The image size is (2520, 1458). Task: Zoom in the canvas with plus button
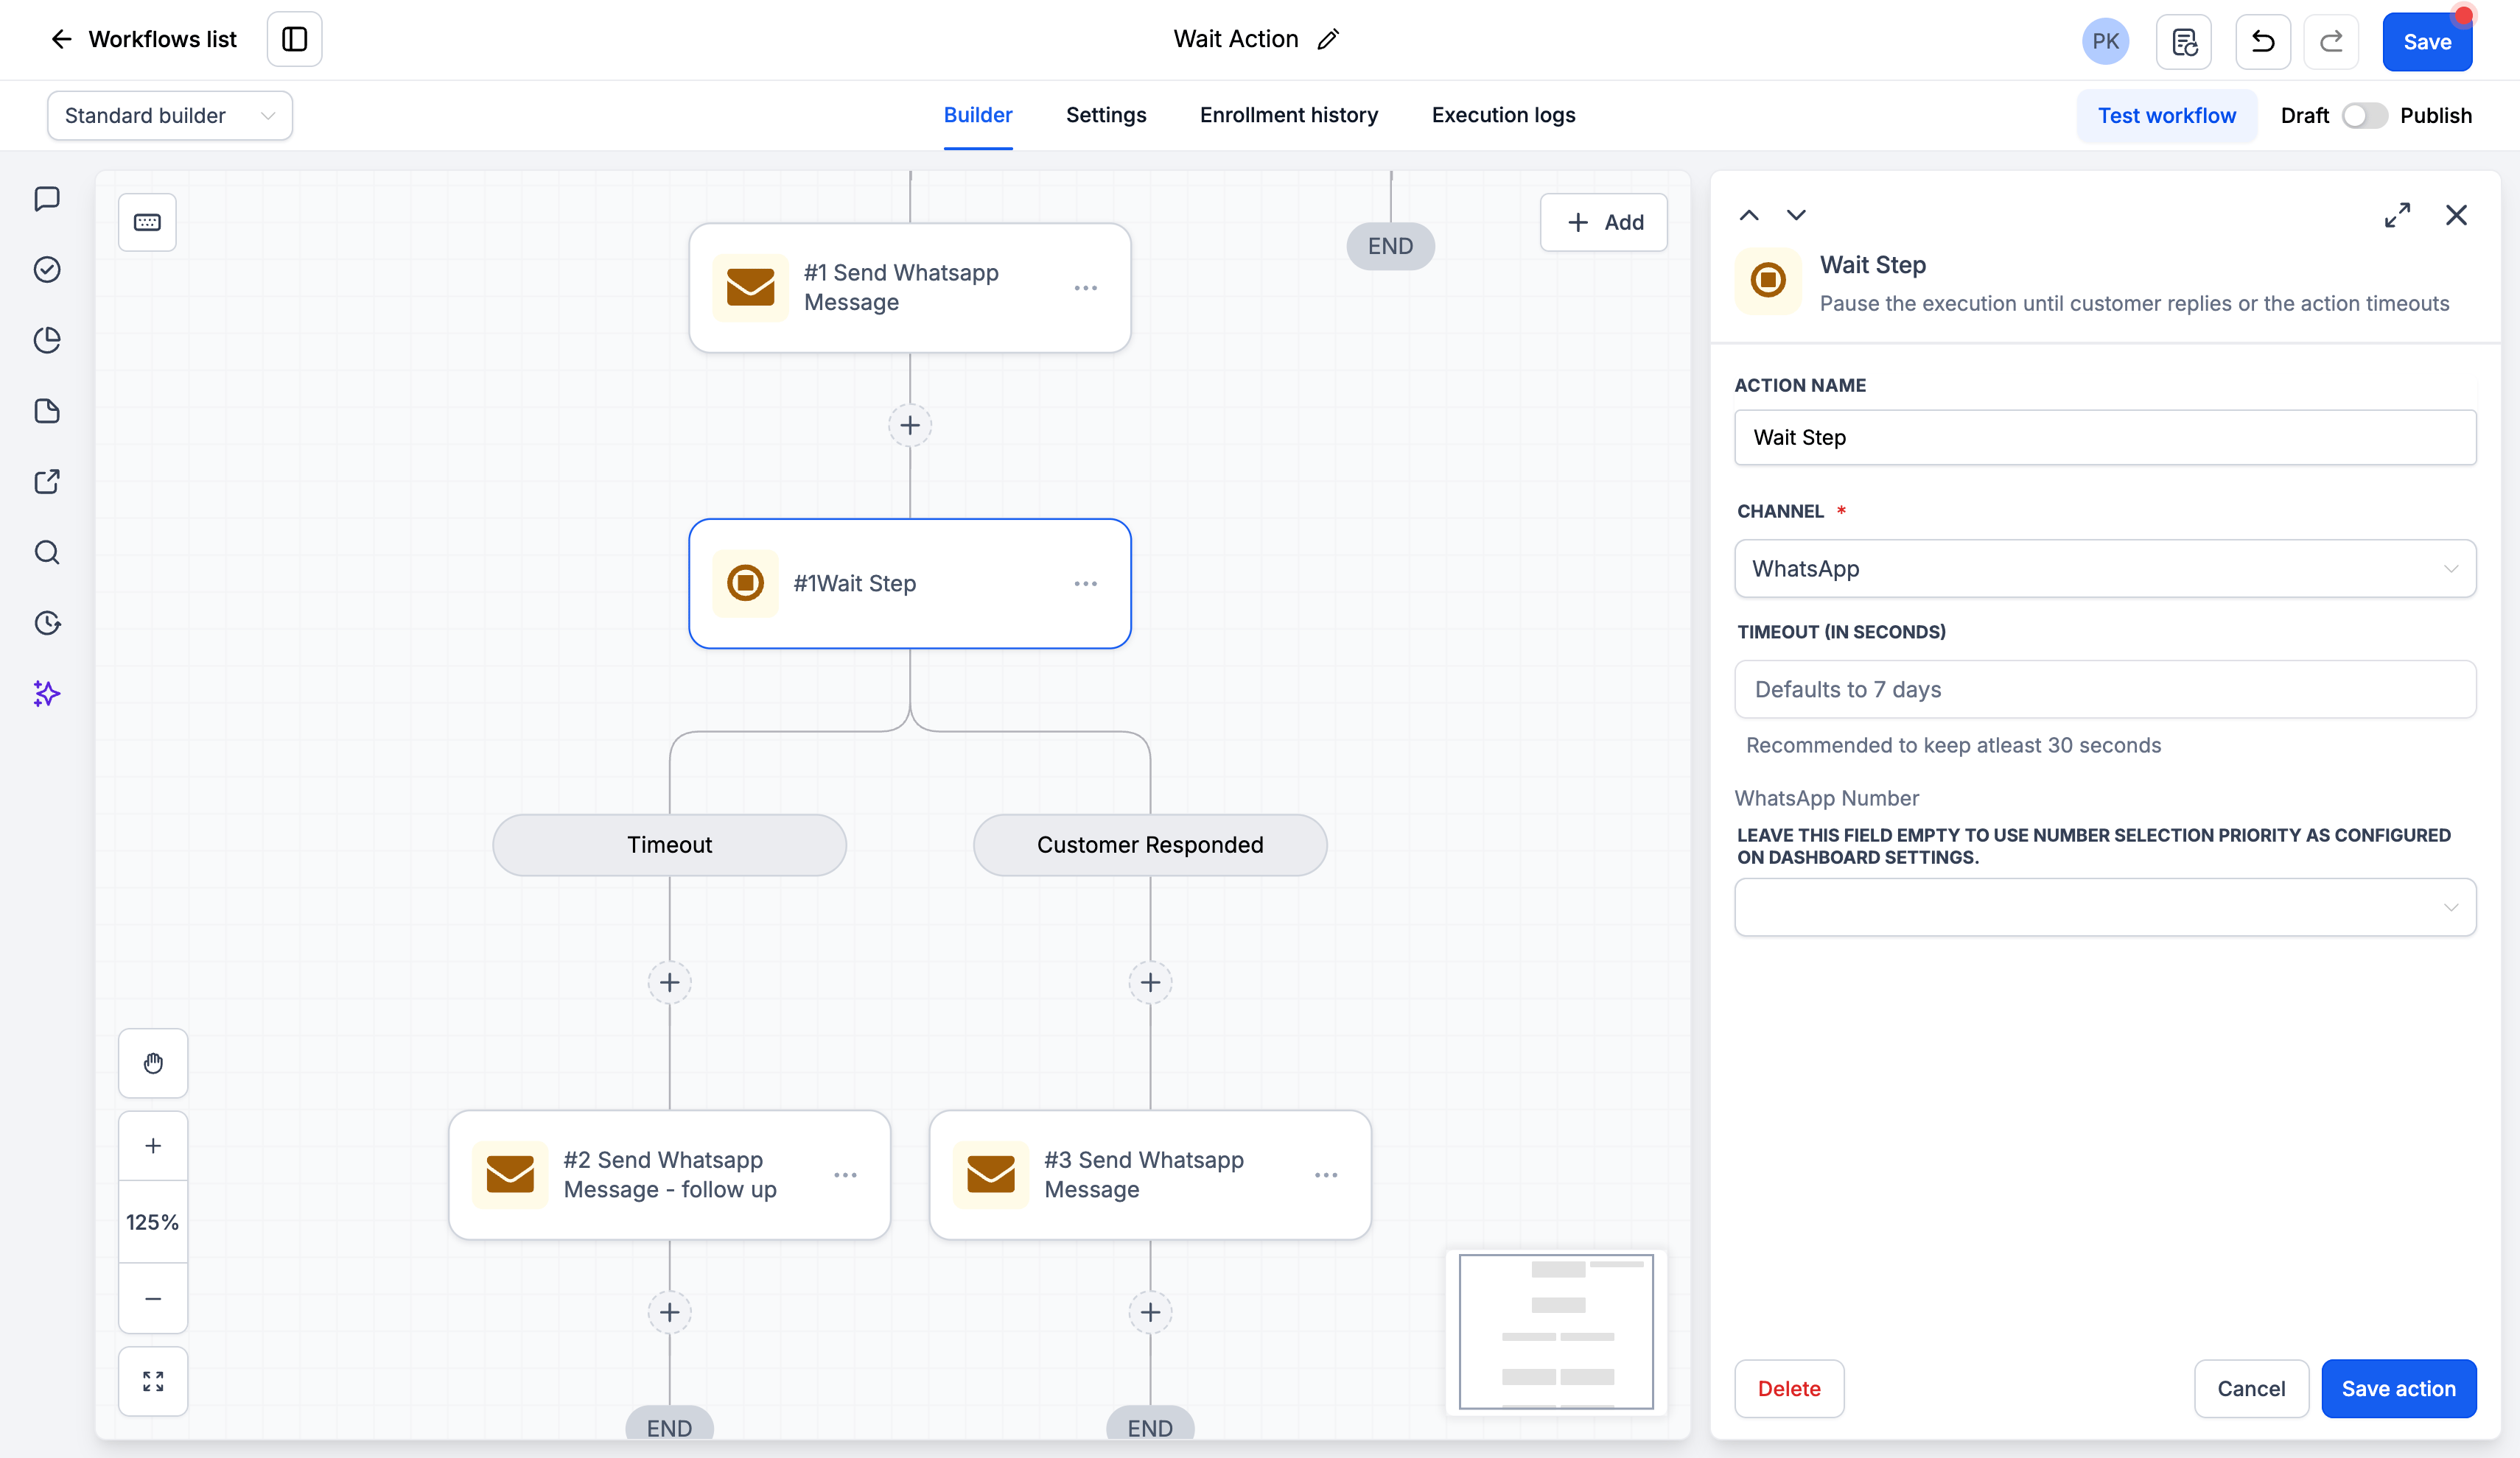(153, 1147)
